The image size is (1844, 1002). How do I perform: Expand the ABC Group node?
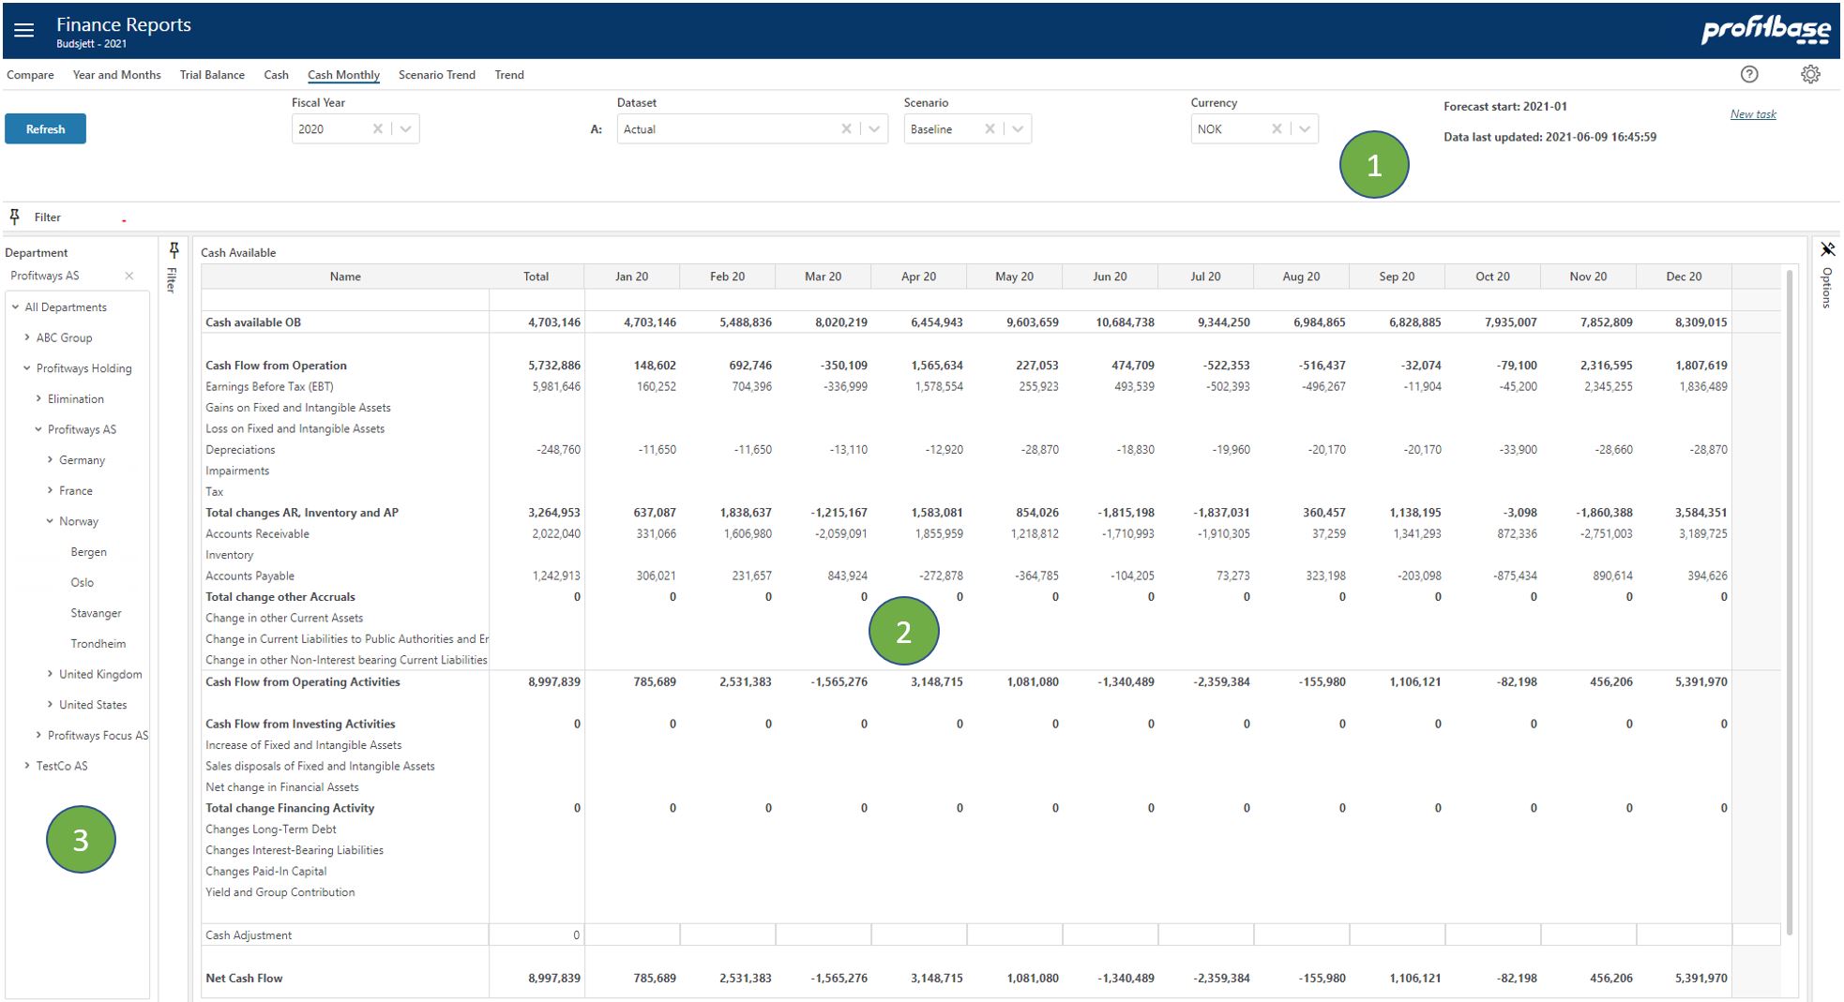27,337
